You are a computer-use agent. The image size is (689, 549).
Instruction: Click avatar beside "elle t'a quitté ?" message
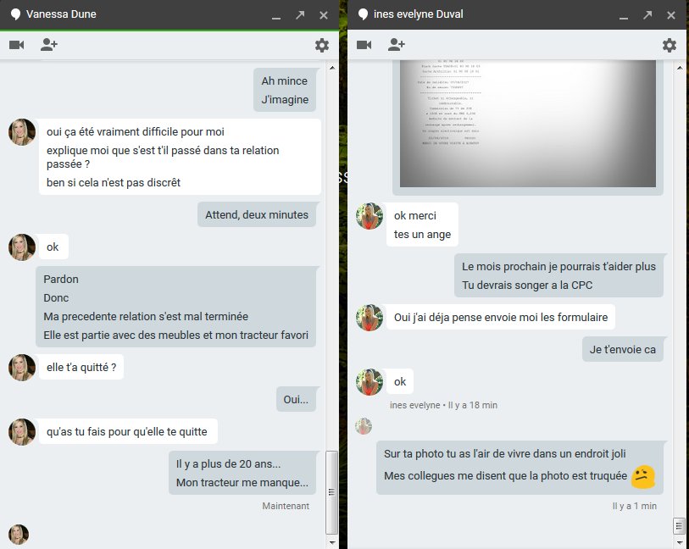(x=22, y=367)
